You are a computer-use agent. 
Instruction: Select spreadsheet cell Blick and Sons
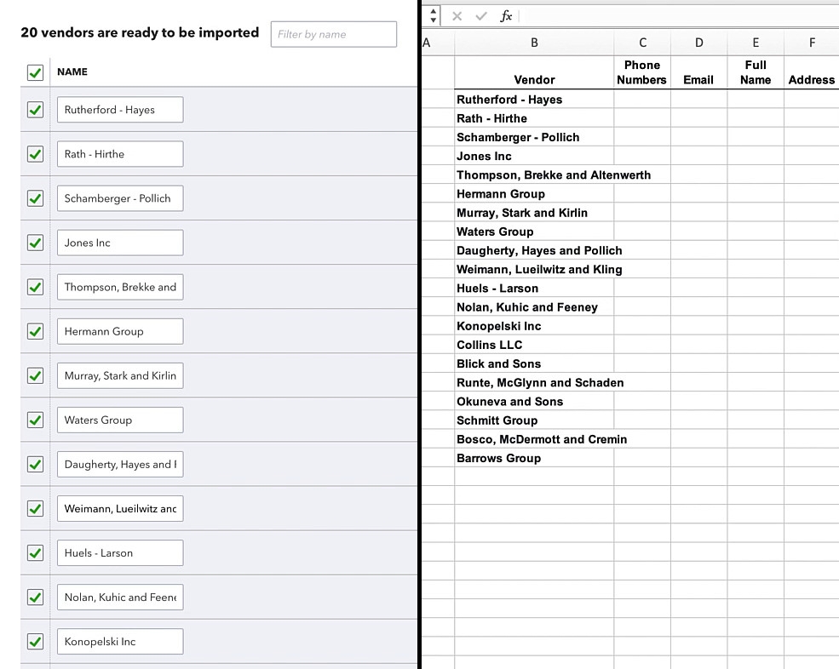[x=534, y=363]
